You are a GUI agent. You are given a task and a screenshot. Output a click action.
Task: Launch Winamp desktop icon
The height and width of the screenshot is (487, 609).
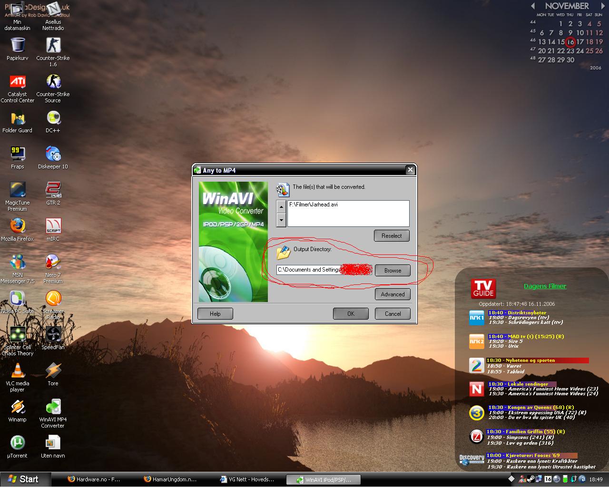click(x=17, y=410)
